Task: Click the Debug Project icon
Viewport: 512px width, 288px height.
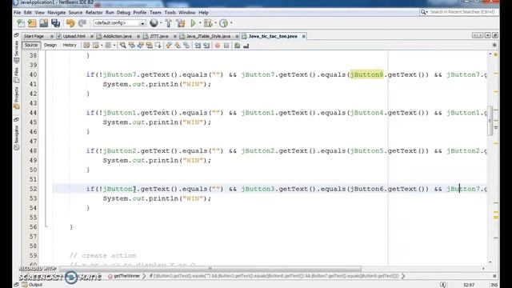Action: click(208, 23)
